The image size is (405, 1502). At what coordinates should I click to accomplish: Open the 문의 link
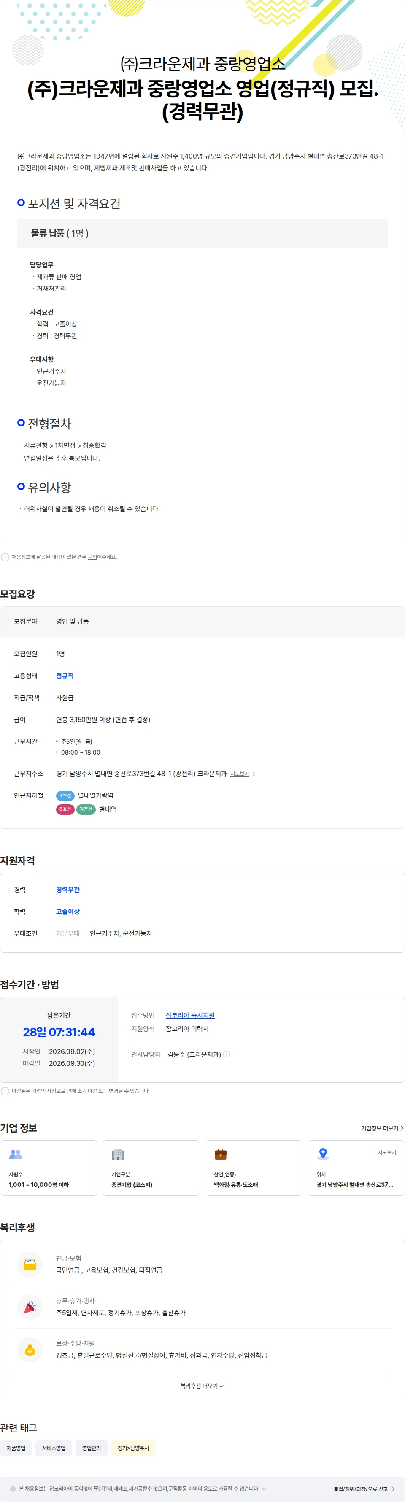pyautogui.click(x=92, y=557)
